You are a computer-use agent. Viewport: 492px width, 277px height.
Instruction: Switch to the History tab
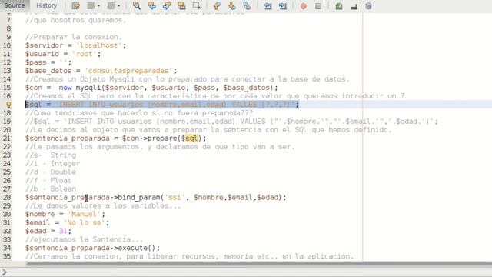(46, 5)
